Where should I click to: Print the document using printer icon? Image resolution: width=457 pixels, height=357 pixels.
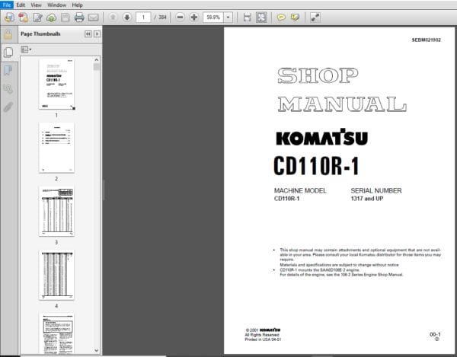point(79,18)
